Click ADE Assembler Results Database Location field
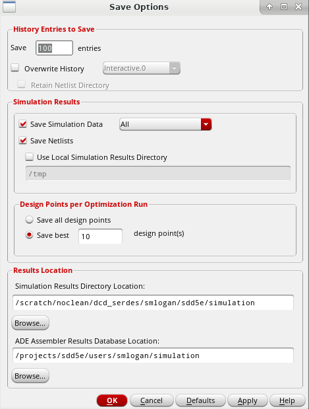Screen dimensions: 309x409 point(154,355)
